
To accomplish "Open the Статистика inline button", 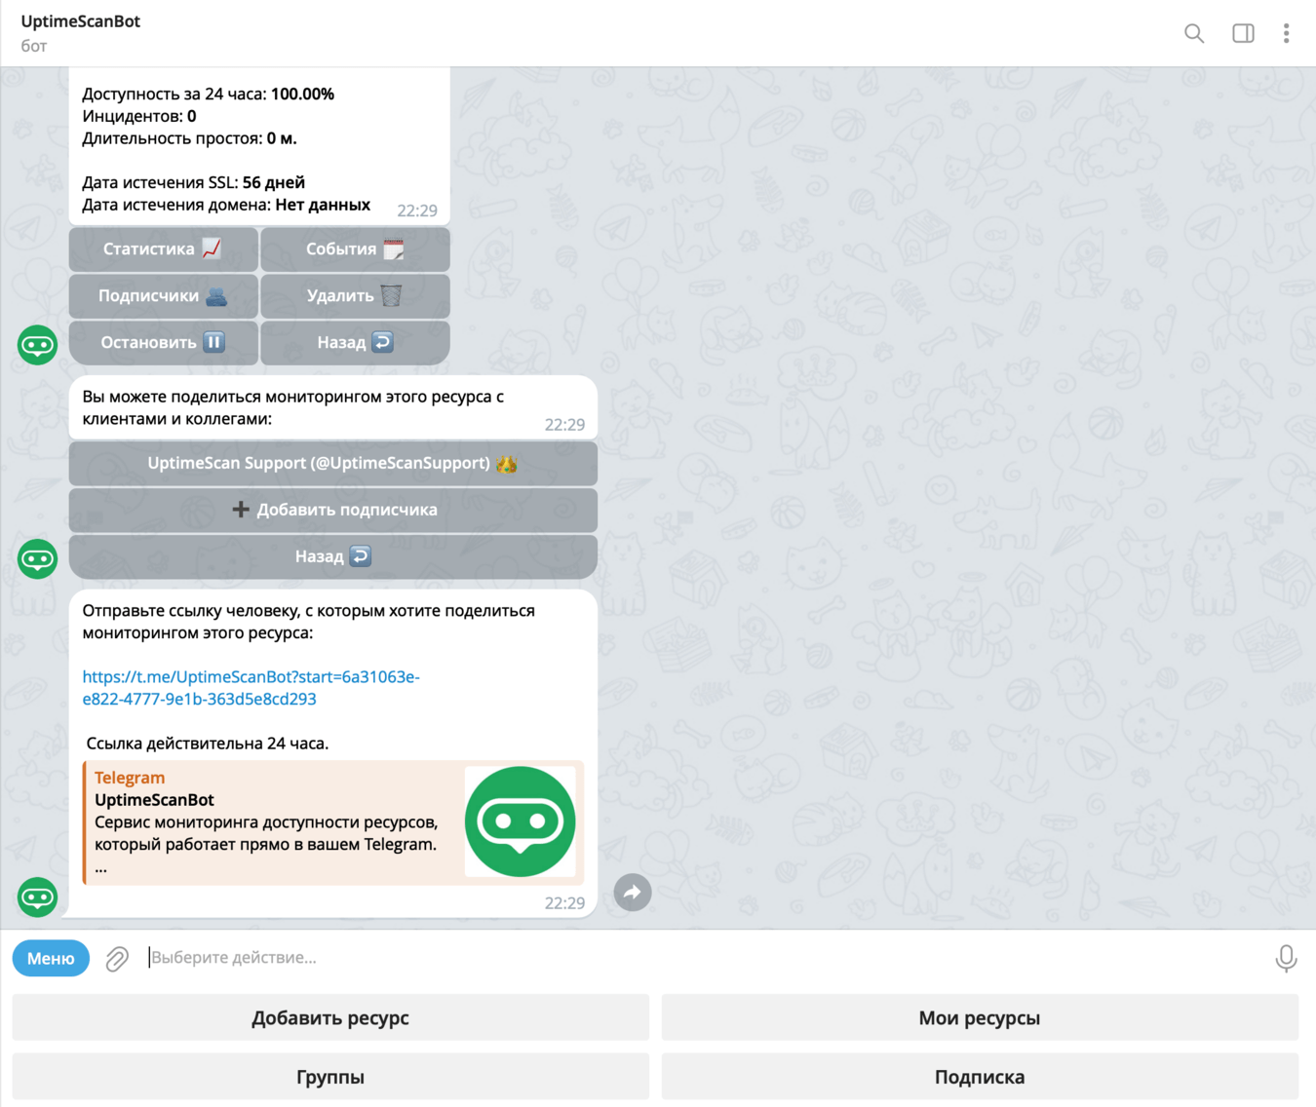I will tap(163, 249).
